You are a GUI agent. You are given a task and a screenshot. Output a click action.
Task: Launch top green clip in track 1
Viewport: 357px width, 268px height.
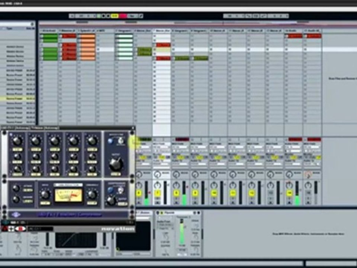[x=49, y=36]
